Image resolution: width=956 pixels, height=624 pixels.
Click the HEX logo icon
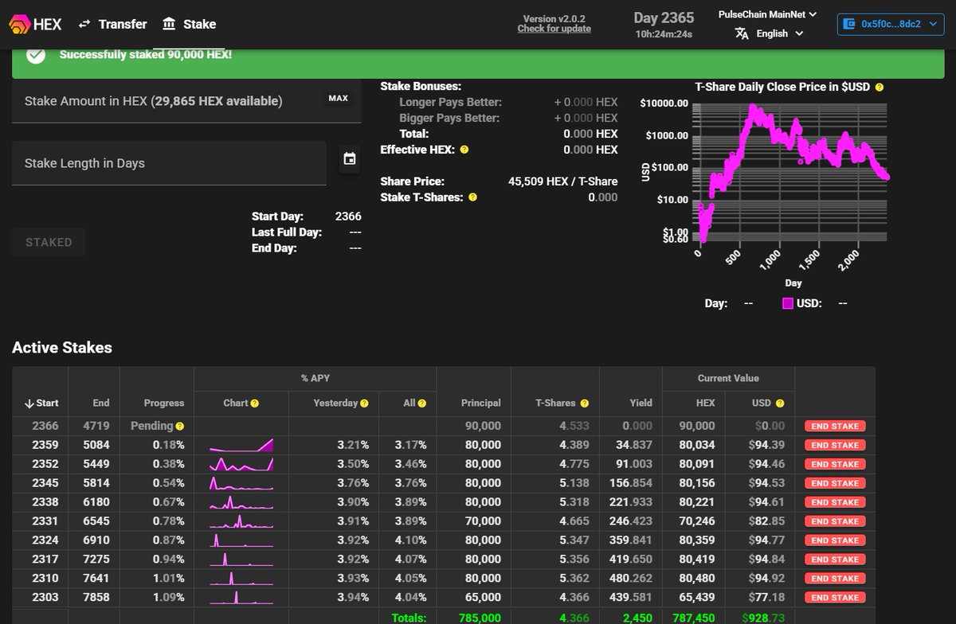pyautogui.click(x=20, y=24)
